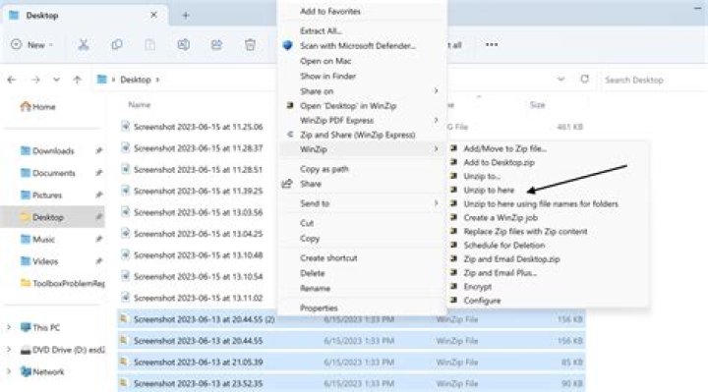The height and width of the screenshot is (392, 708).
Task: Click the Network icon in sidebar
Action: pyautogui.click(x=26, y=371)
